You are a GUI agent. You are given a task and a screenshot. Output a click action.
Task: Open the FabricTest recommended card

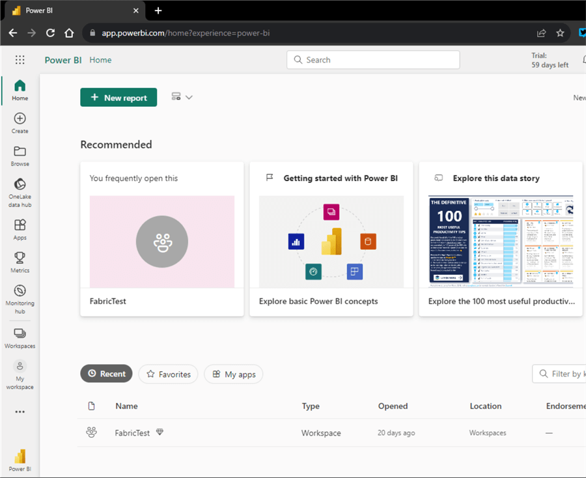tap(162, 239)
